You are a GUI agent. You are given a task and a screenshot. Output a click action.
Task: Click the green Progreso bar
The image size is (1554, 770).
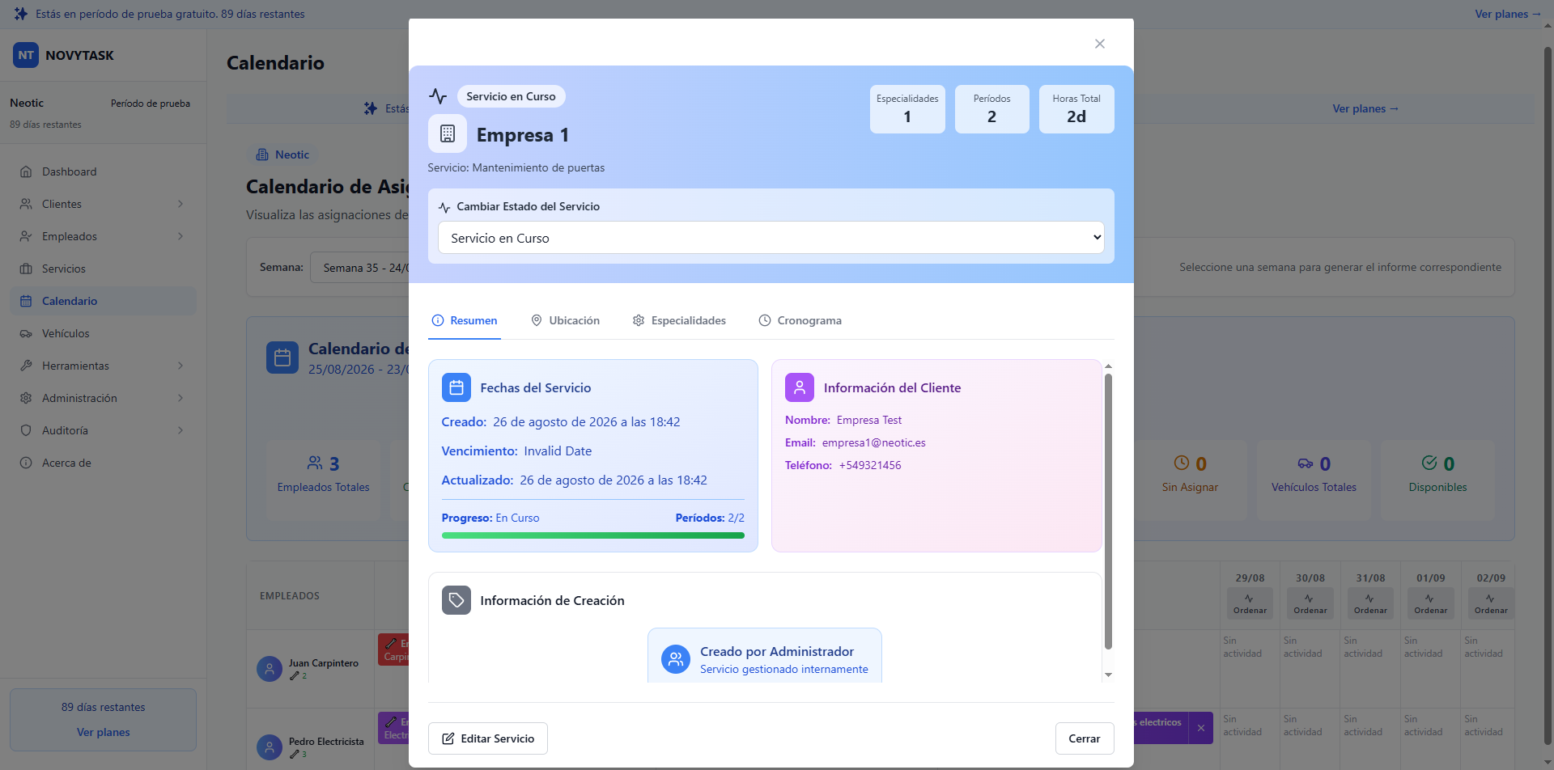pyautogui.click(x=593, y=535)
